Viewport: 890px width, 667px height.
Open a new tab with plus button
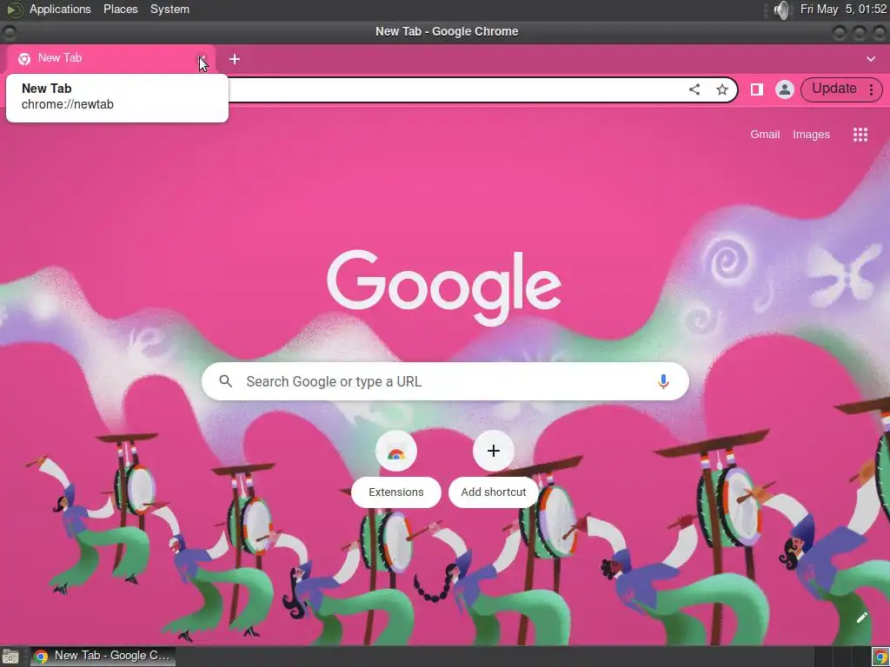(235, 59)
